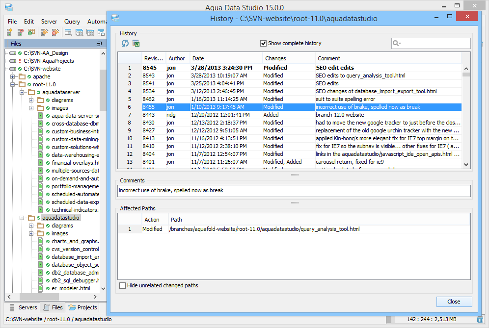Select revision 8401 'carousel return' row
489x328 pixels.
pos(290,162)
